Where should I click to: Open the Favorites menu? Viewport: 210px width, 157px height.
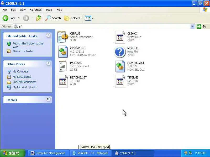36,10
